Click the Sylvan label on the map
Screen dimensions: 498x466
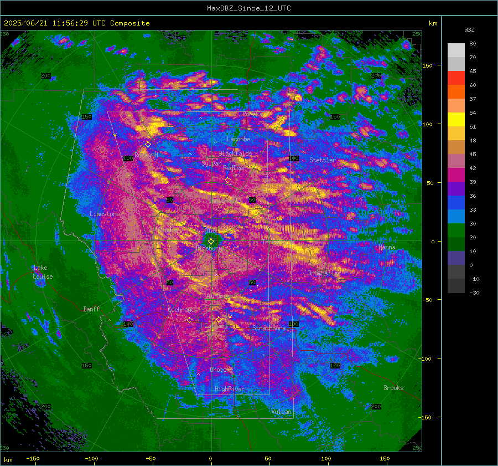(211, 163)
